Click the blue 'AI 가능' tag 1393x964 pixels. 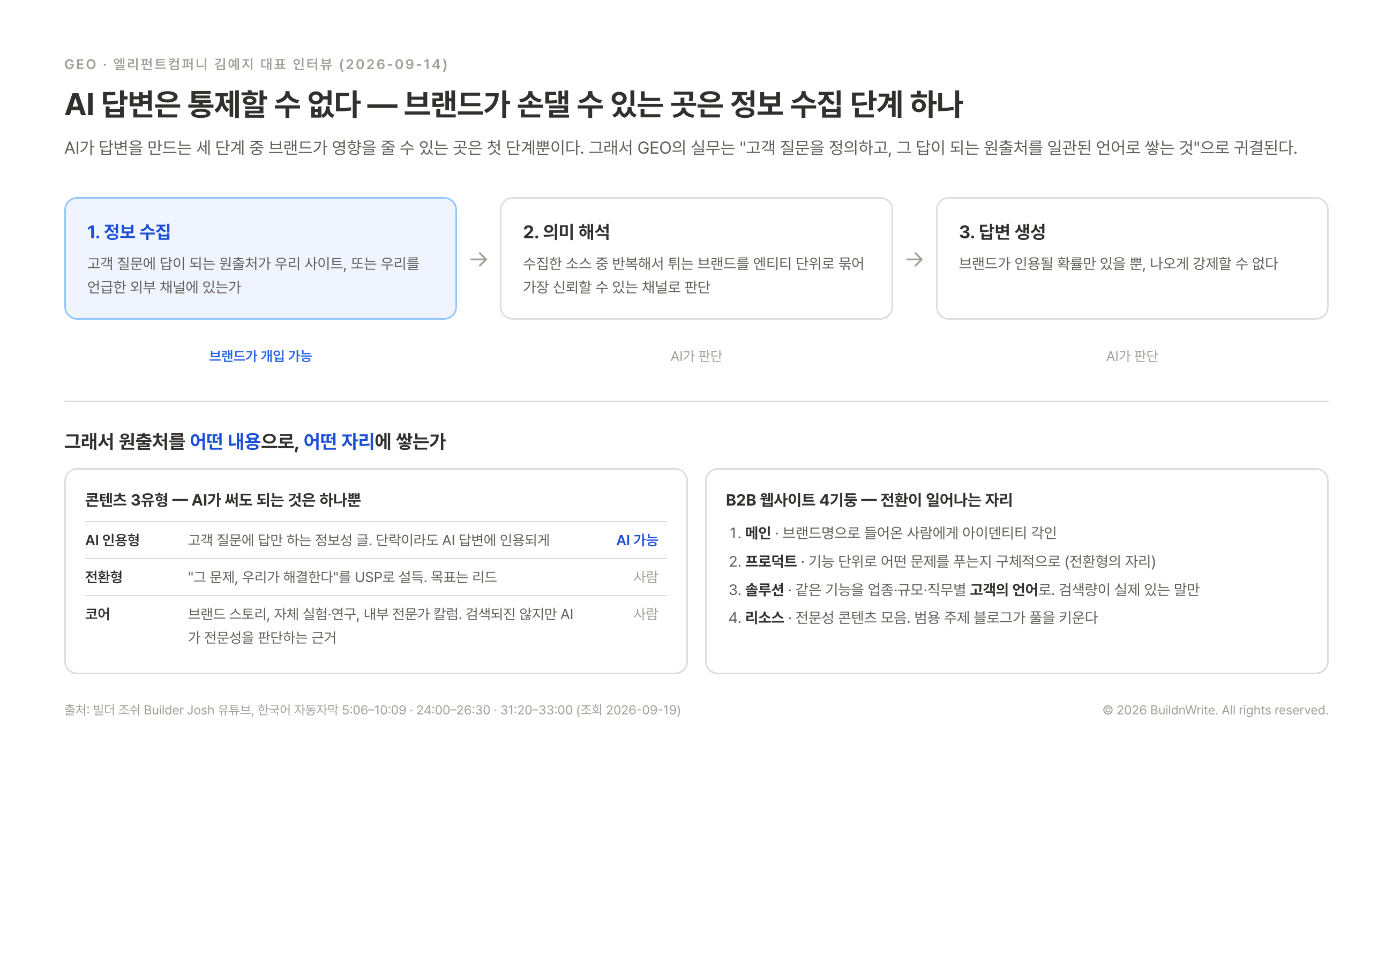[636, 540]
